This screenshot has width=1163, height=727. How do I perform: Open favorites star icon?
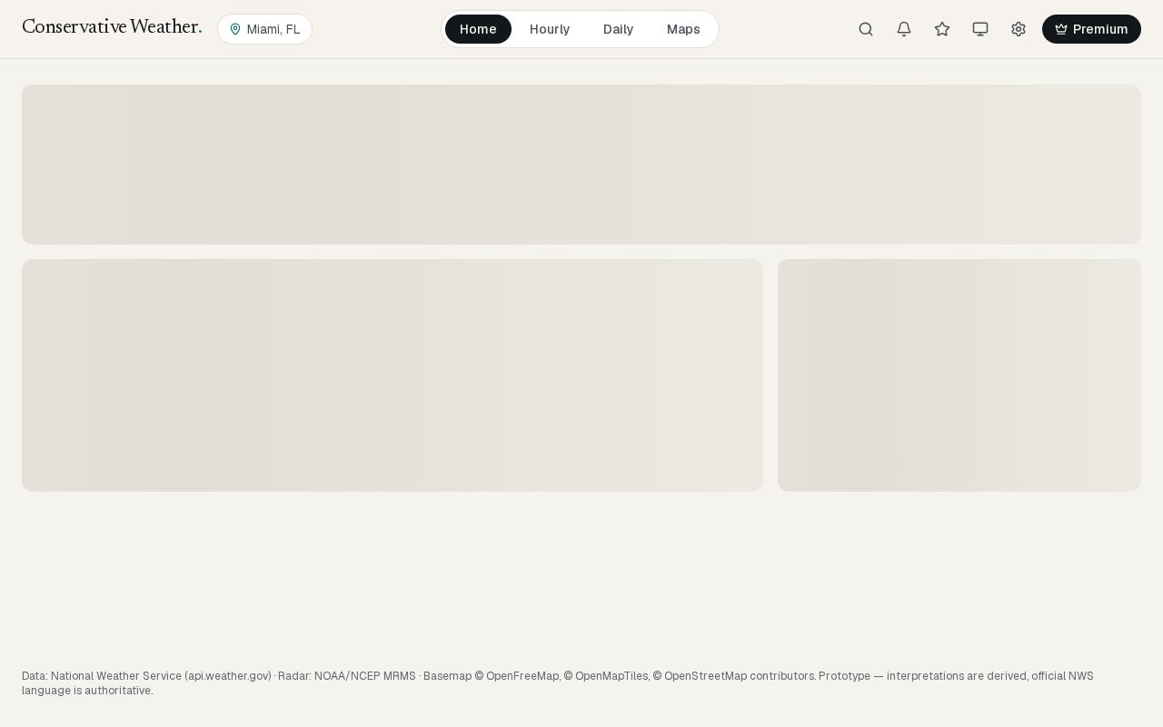tap(942, 29)
